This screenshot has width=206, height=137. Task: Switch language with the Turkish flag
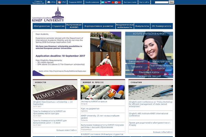pos(119,2)
